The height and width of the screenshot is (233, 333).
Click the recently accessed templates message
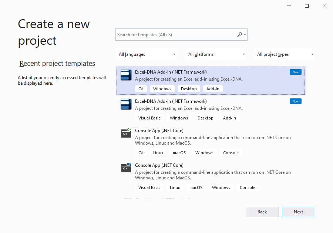coord(61,80)
